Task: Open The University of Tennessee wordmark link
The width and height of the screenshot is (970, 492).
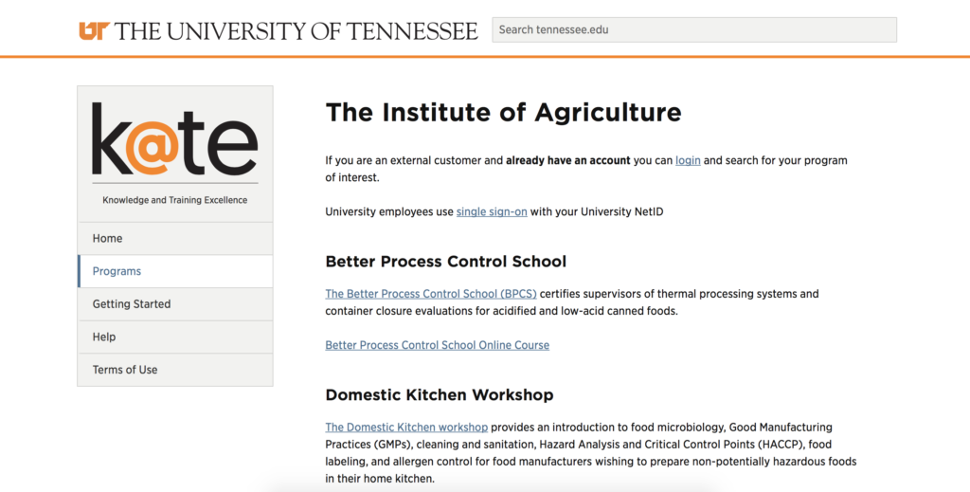Action: [x=296, y=31]
